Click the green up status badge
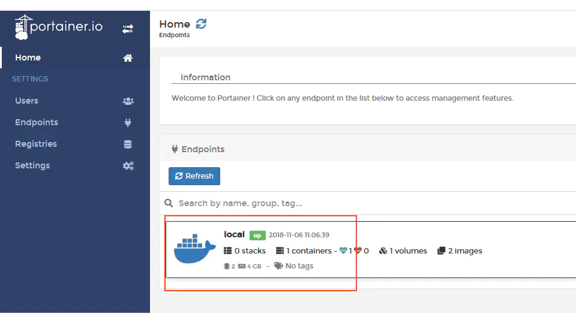Screen dimensions: 576x323 (x=257, y=236)
